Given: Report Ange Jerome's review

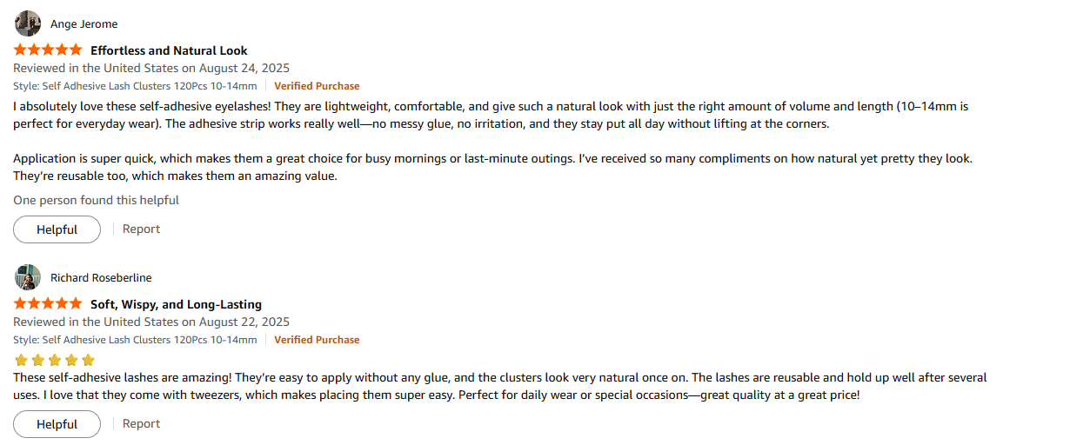Looking at the screenshot, I should coord(141,229).
